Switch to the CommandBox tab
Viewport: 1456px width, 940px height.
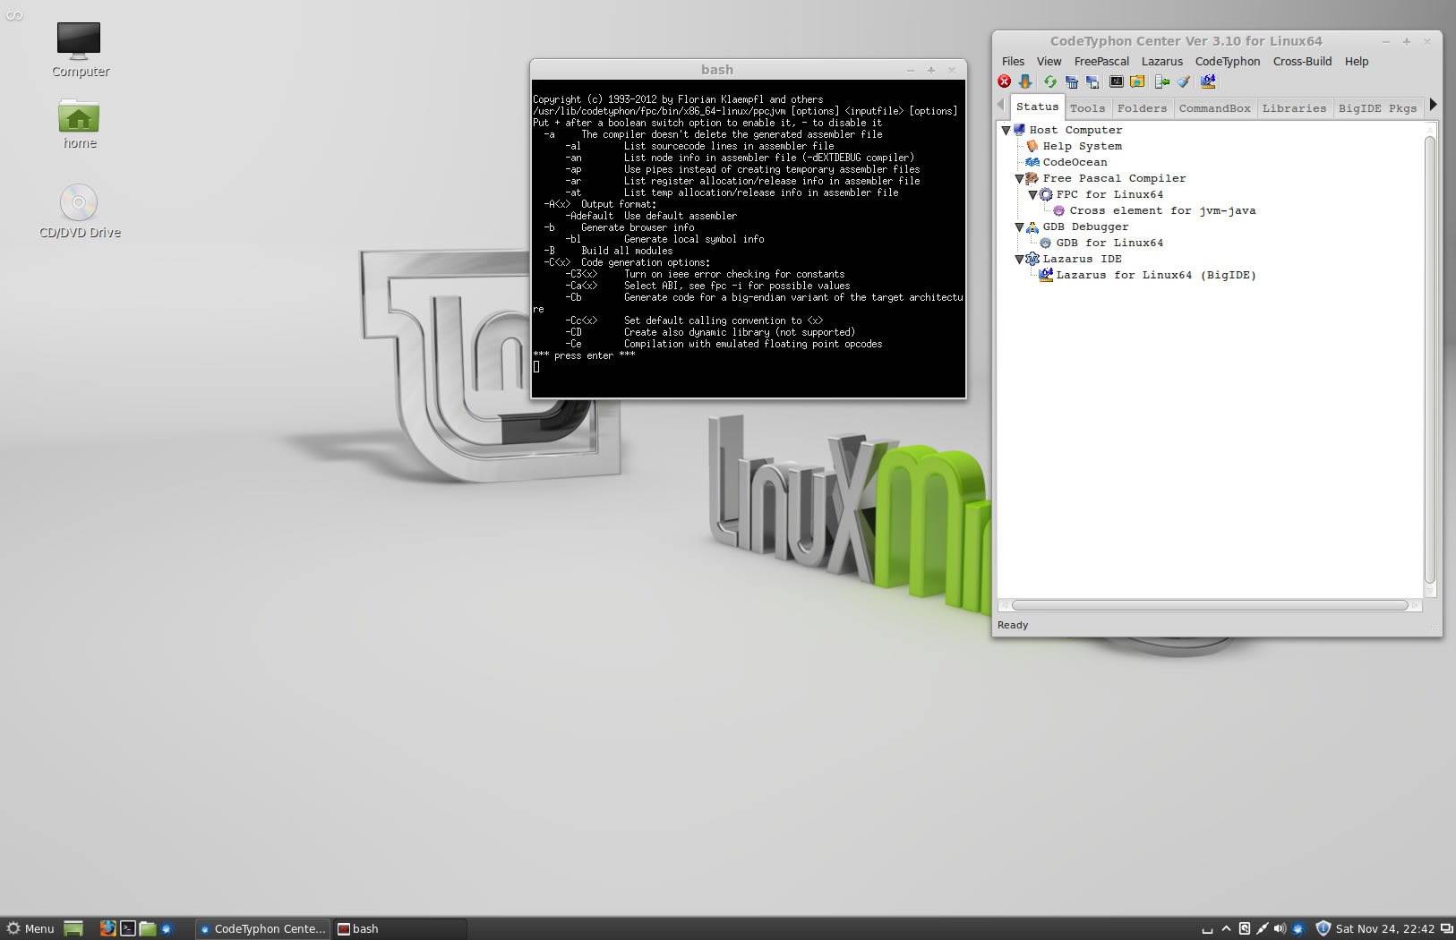(x=1214, y=108)
